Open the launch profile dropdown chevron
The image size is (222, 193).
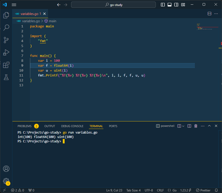click(x=183, y=126)
